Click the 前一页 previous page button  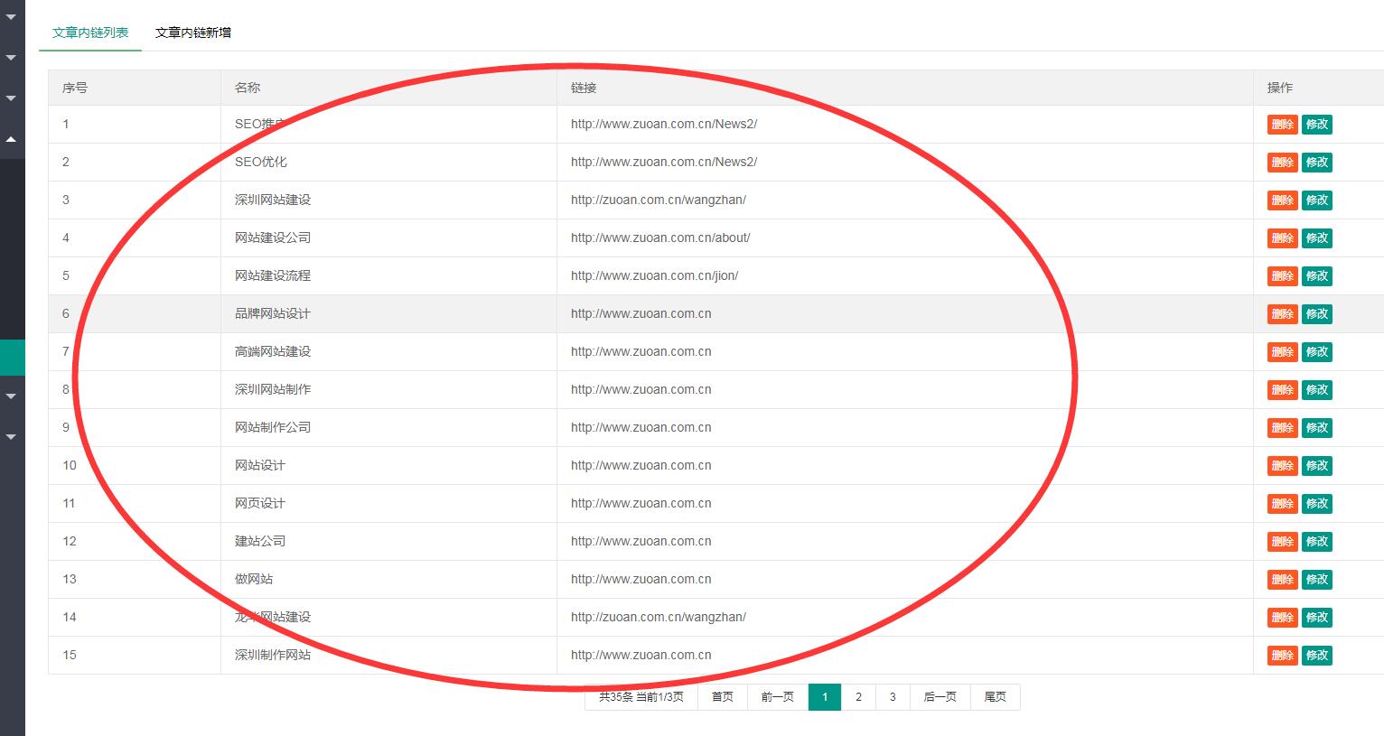(x=777, y=697)
